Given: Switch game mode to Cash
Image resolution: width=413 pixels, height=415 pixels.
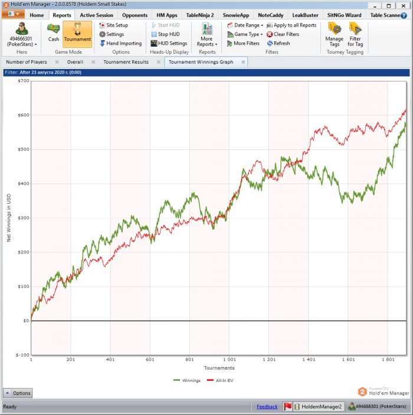Looking at the screenshot, I should [54, 32].
